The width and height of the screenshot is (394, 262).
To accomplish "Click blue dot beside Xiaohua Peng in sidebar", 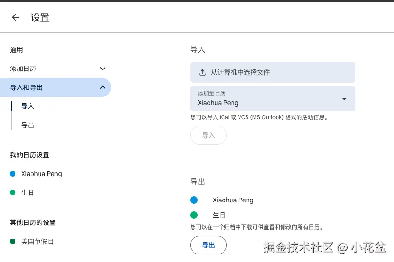I will point(13,174).
